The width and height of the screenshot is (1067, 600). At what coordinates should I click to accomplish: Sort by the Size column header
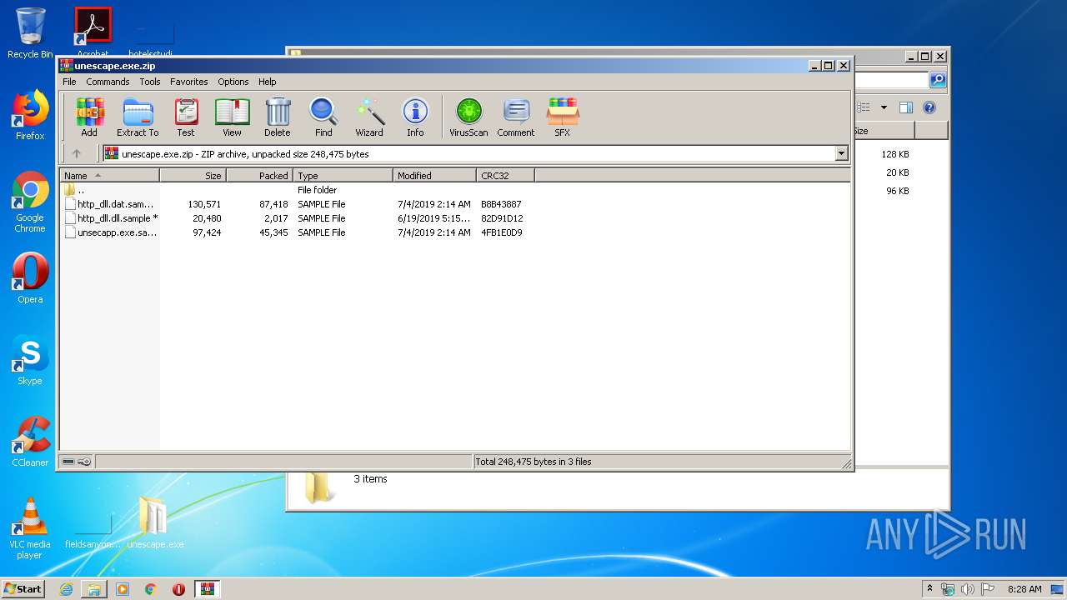(x=193, y=176)
